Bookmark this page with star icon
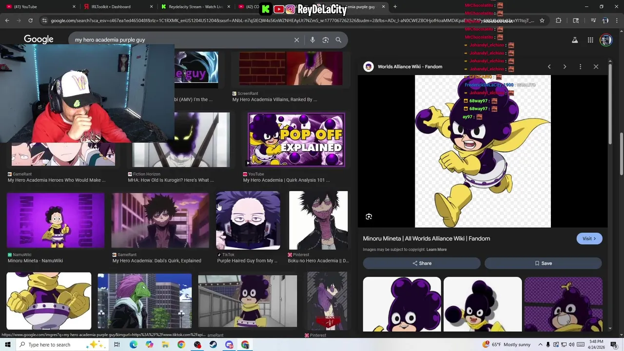 (542, 20)
